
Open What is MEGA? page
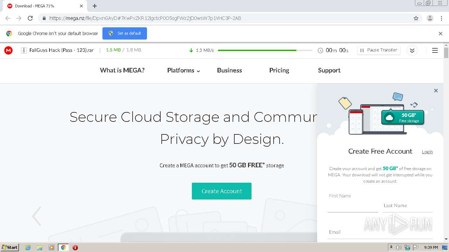(122, 70)
